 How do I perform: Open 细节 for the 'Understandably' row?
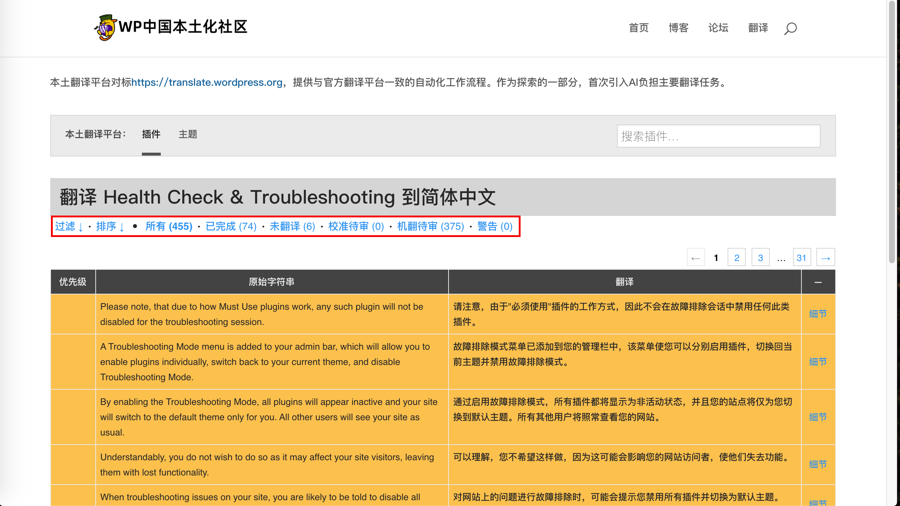pos(818,465)
